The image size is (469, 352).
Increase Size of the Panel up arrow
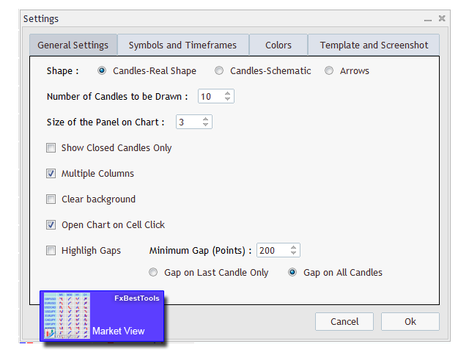(205, 119)
